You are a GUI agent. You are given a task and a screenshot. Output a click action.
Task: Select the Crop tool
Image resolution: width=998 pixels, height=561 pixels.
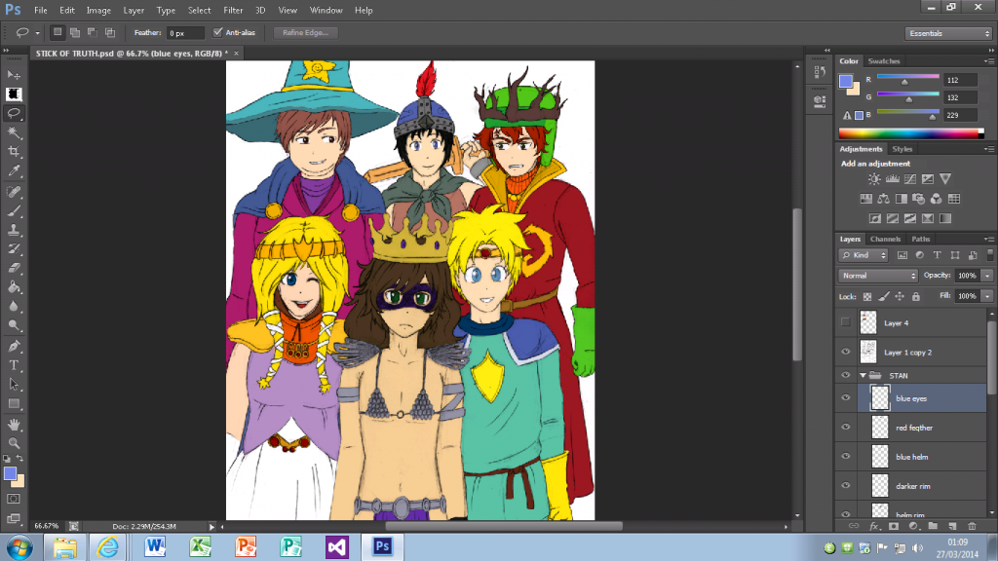(14, 151)
